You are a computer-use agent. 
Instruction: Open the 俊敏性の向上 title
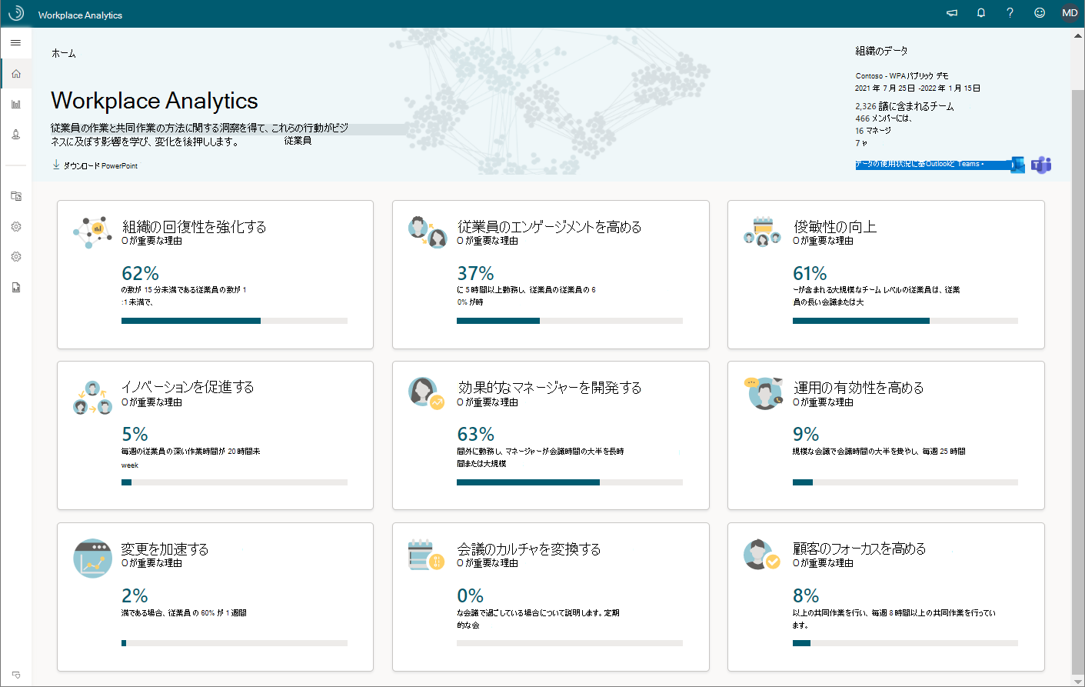tap(834, 226)
